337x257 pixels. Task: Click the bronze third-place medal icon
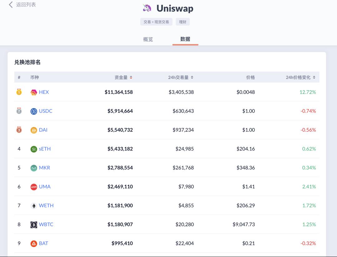[x=19, y=129]
